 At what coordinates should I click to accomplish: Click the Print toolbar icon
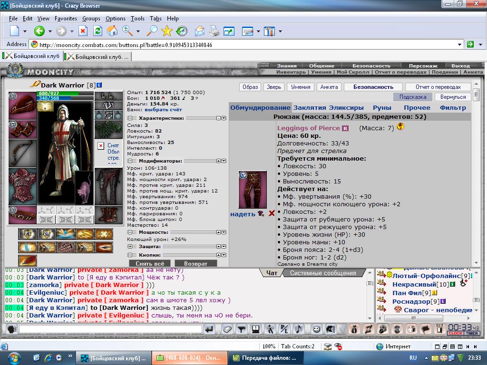point(214,31)
